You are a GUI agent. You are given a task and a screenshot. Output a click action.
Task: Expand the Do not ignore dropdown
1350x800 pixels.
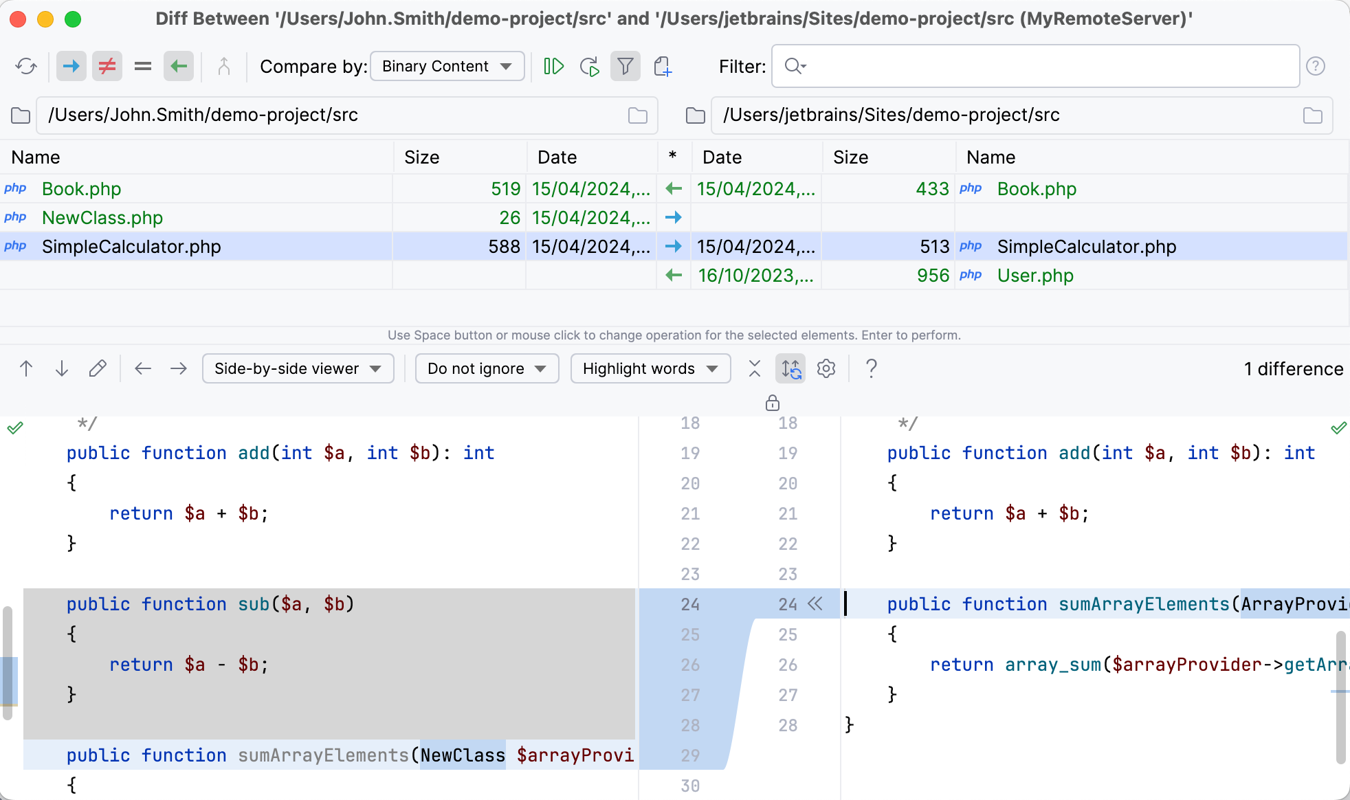click(x=485, y=370)
